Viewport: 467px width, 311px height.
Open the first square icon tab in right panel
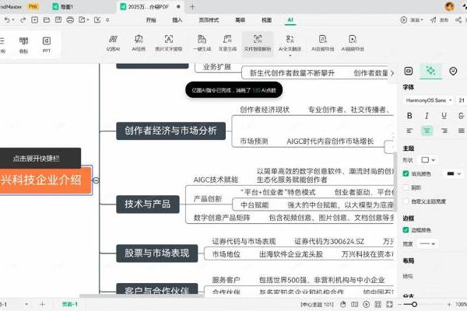tap(409, 71)
